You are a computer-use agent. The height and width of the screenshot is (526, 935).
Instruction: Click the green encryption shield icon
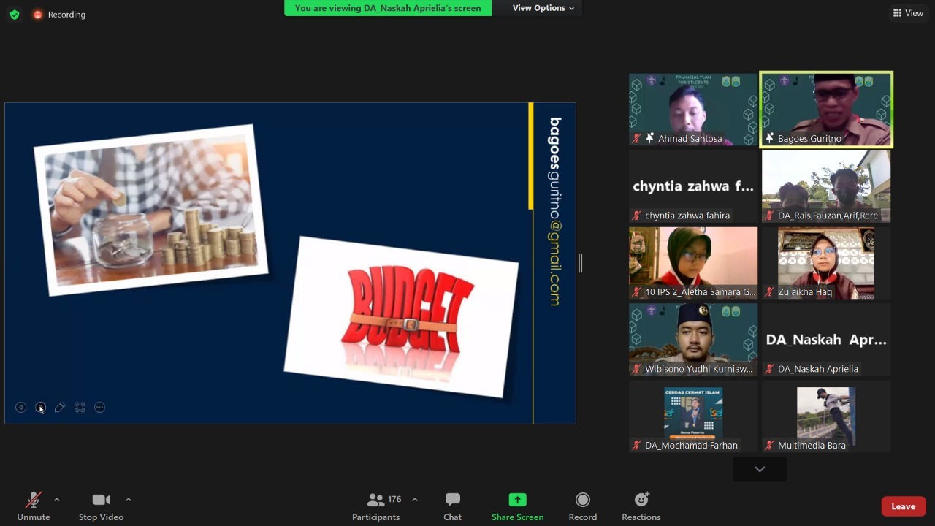pyautogui.click(x=15, y=15)
